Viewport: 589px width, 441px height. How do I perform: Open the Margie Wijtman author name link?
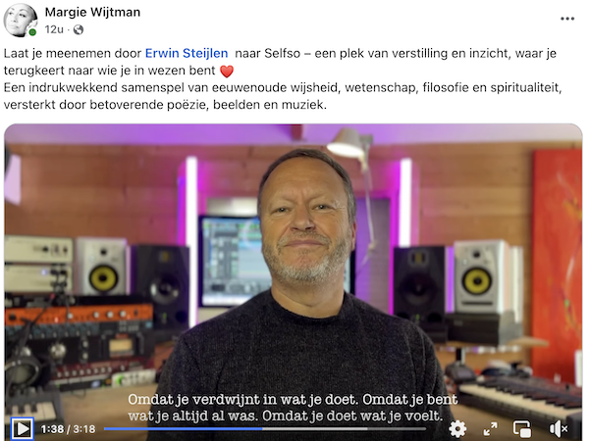click(92, 12)
